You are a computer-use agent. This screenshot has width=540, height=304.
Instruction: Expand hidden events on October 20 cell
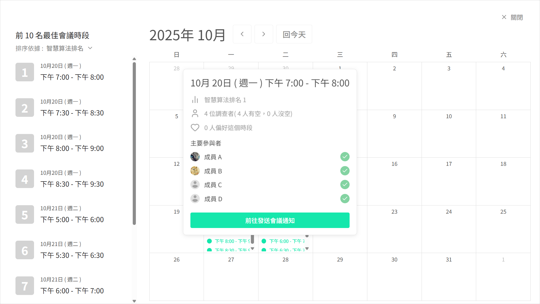(253, 248)
